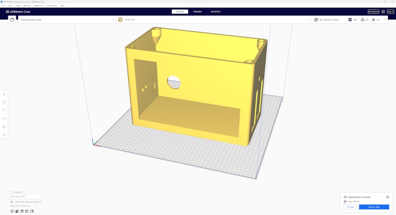
Task: Open file with the folder icon
Action: pos(12,20)
